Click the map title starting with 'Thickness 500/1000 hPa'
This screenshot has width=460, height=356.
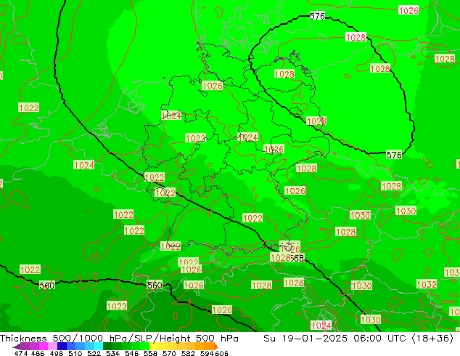coord(119,339)
